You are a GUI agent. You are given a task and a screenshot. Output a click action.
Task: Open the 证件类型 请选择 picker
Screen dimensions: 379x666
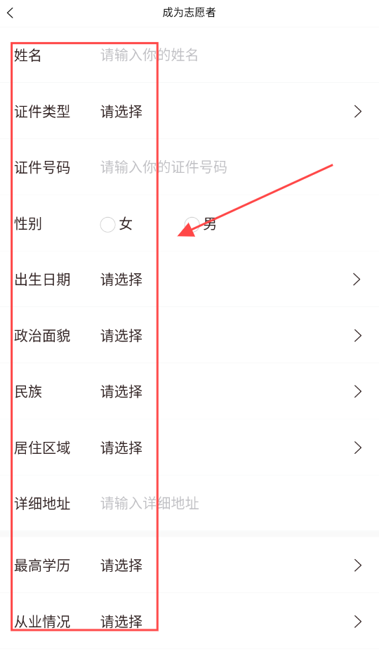tap(121, 112)
